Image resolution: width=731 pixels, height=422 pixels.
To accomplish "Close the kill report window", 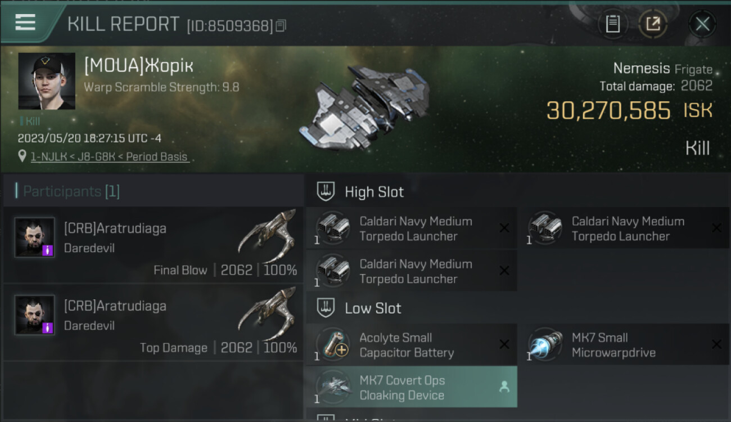I will [702, 24].
